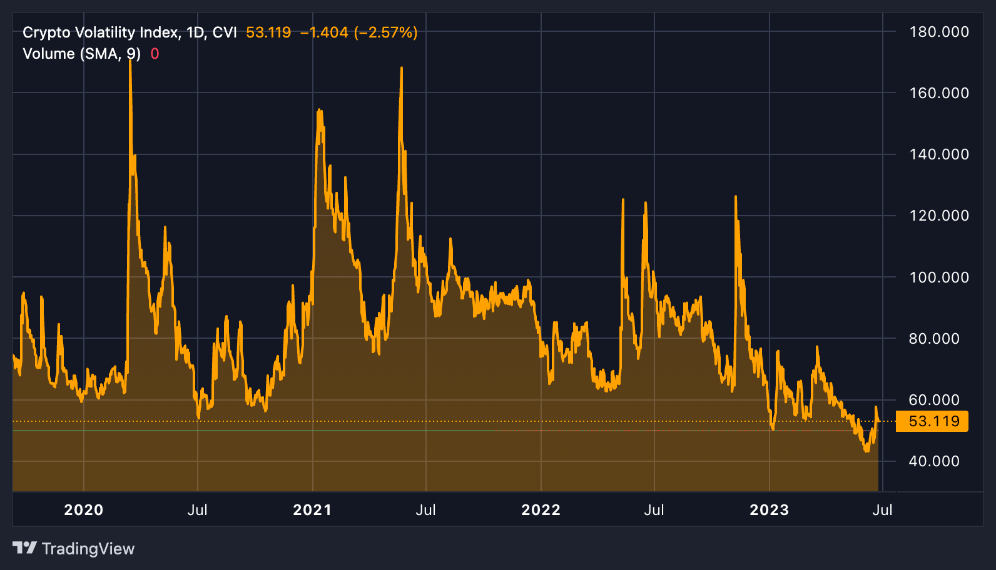Select the Volume (SMA, 9) indicator label
The width and height of the screenshot is (996, 570).
pos(82,54)
